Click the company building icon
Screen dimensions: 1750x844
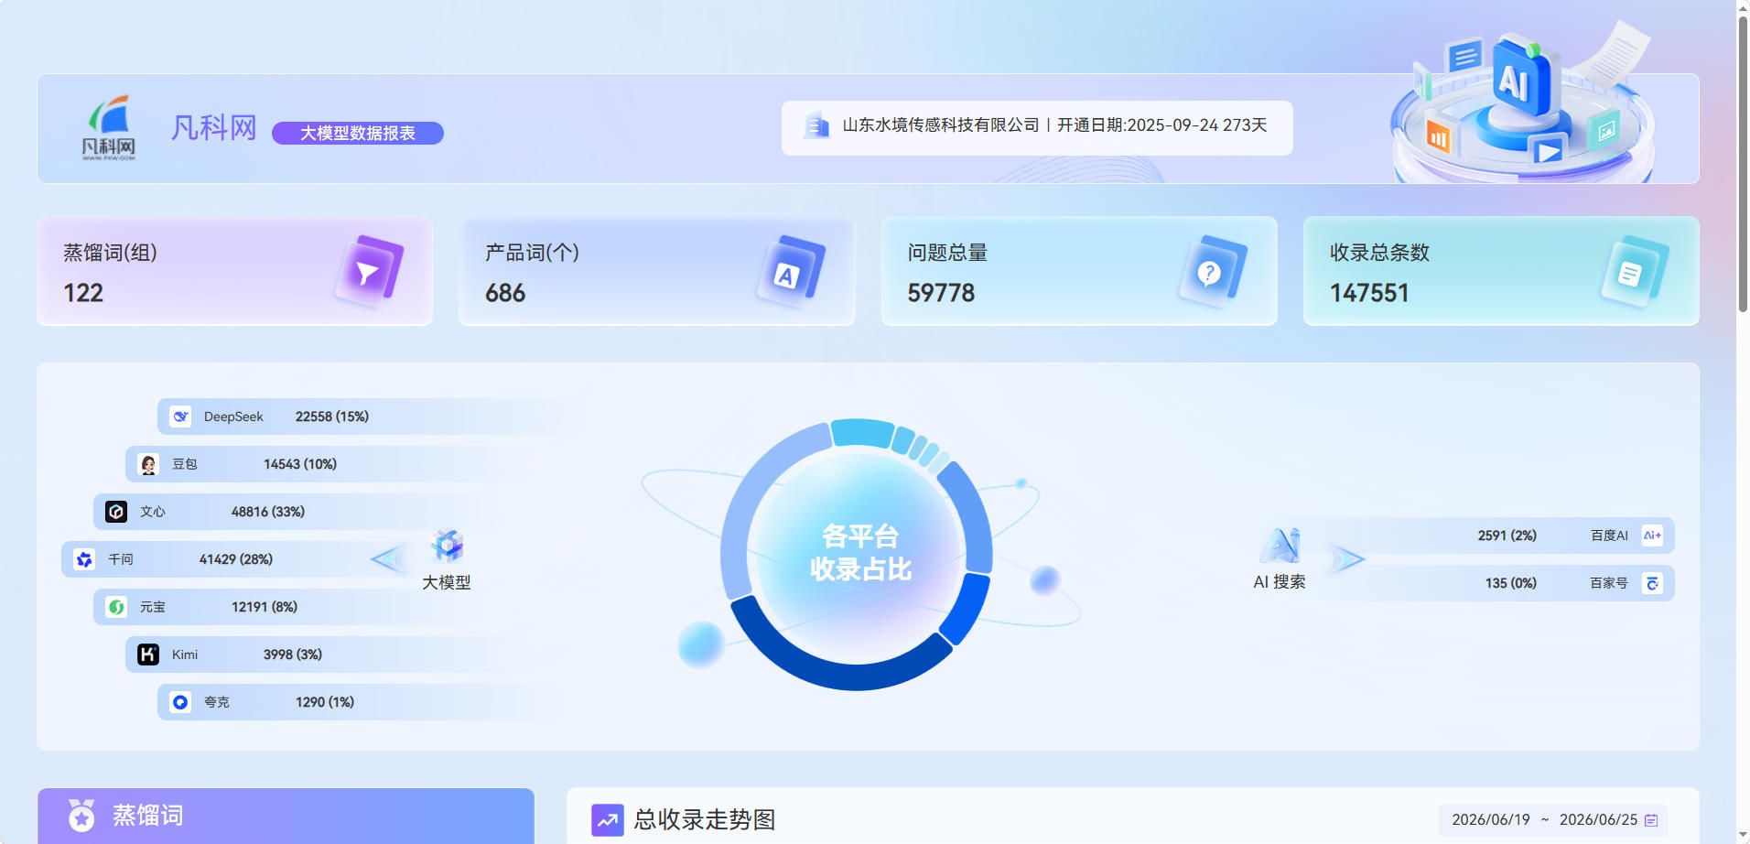pyautogui.click(x=816, y=126)
